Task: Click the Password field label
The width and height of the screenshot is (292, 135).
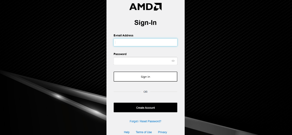Action: pos(120,54)
